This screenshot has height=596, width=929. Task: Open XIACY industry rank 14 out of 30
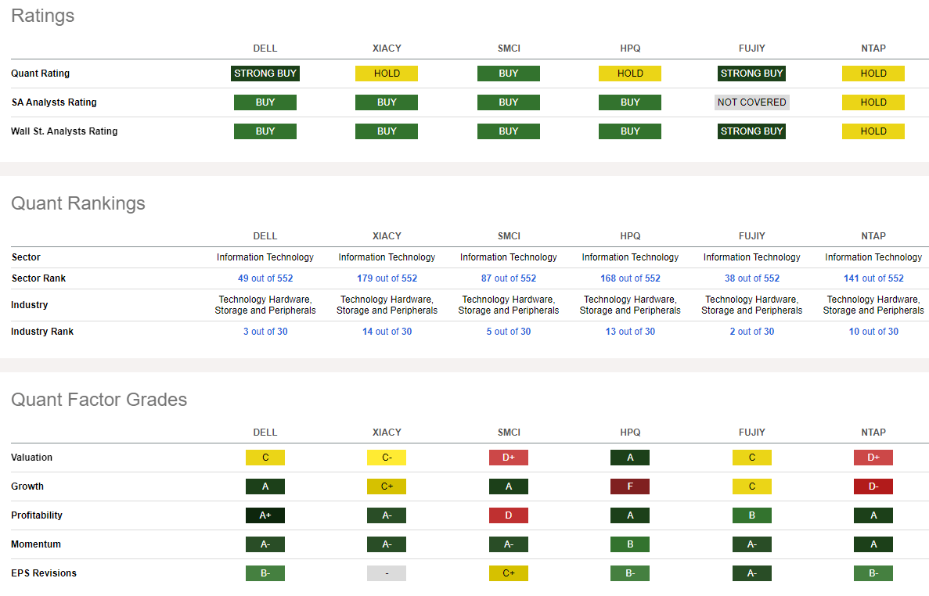click(x=387, y=332)
